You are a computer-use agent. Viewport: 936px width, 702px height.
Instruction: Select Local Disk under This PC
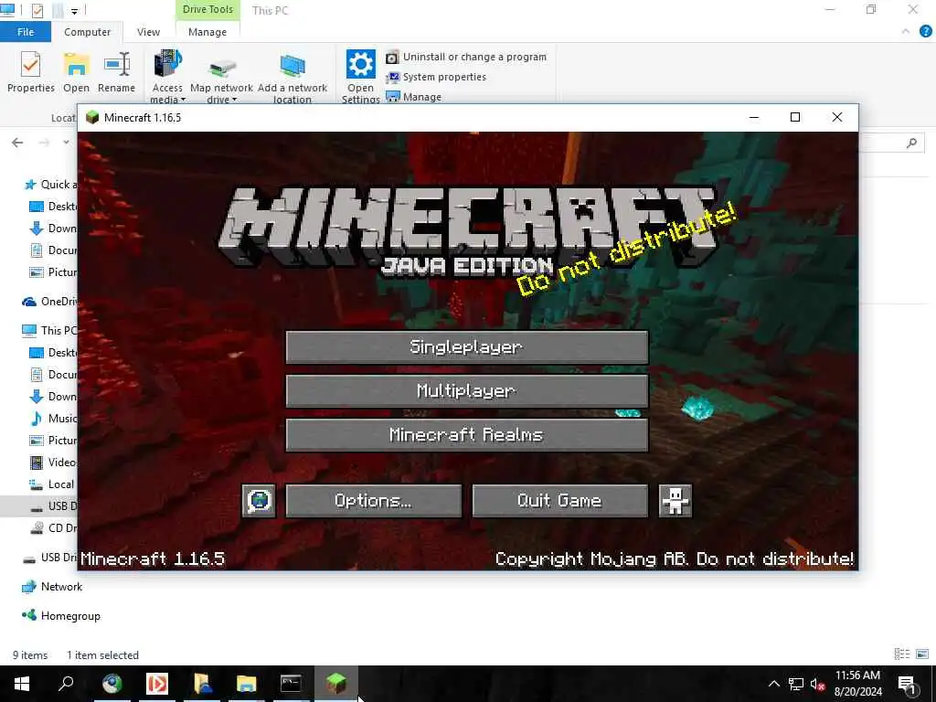pos(54,484)
